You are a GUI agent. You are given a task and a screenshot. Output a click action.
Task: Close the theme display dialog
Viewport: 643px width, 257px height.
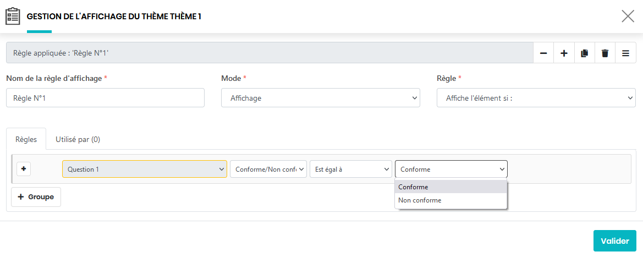(x=628, y=16)
